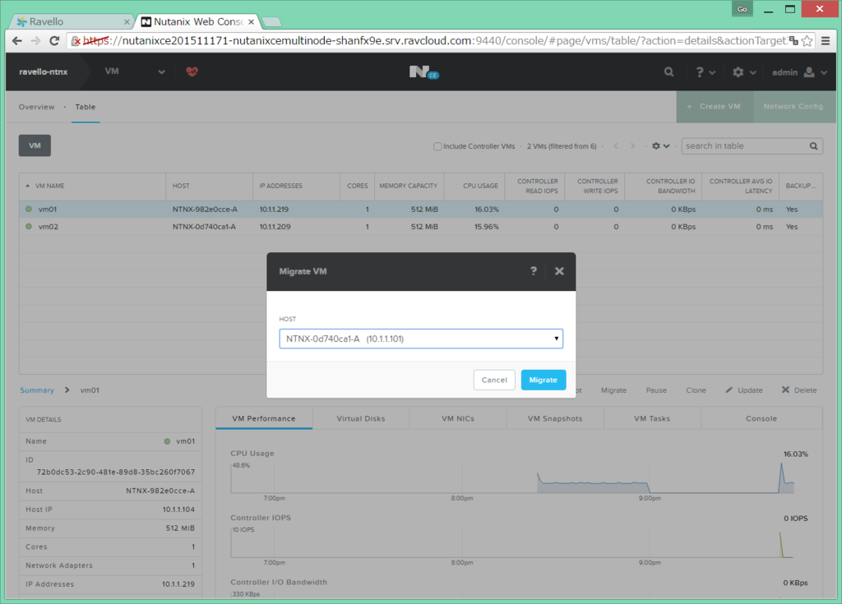Go to previous table page arrow
842x604 pixels.
pyautogui.click(x=616, y=146)
